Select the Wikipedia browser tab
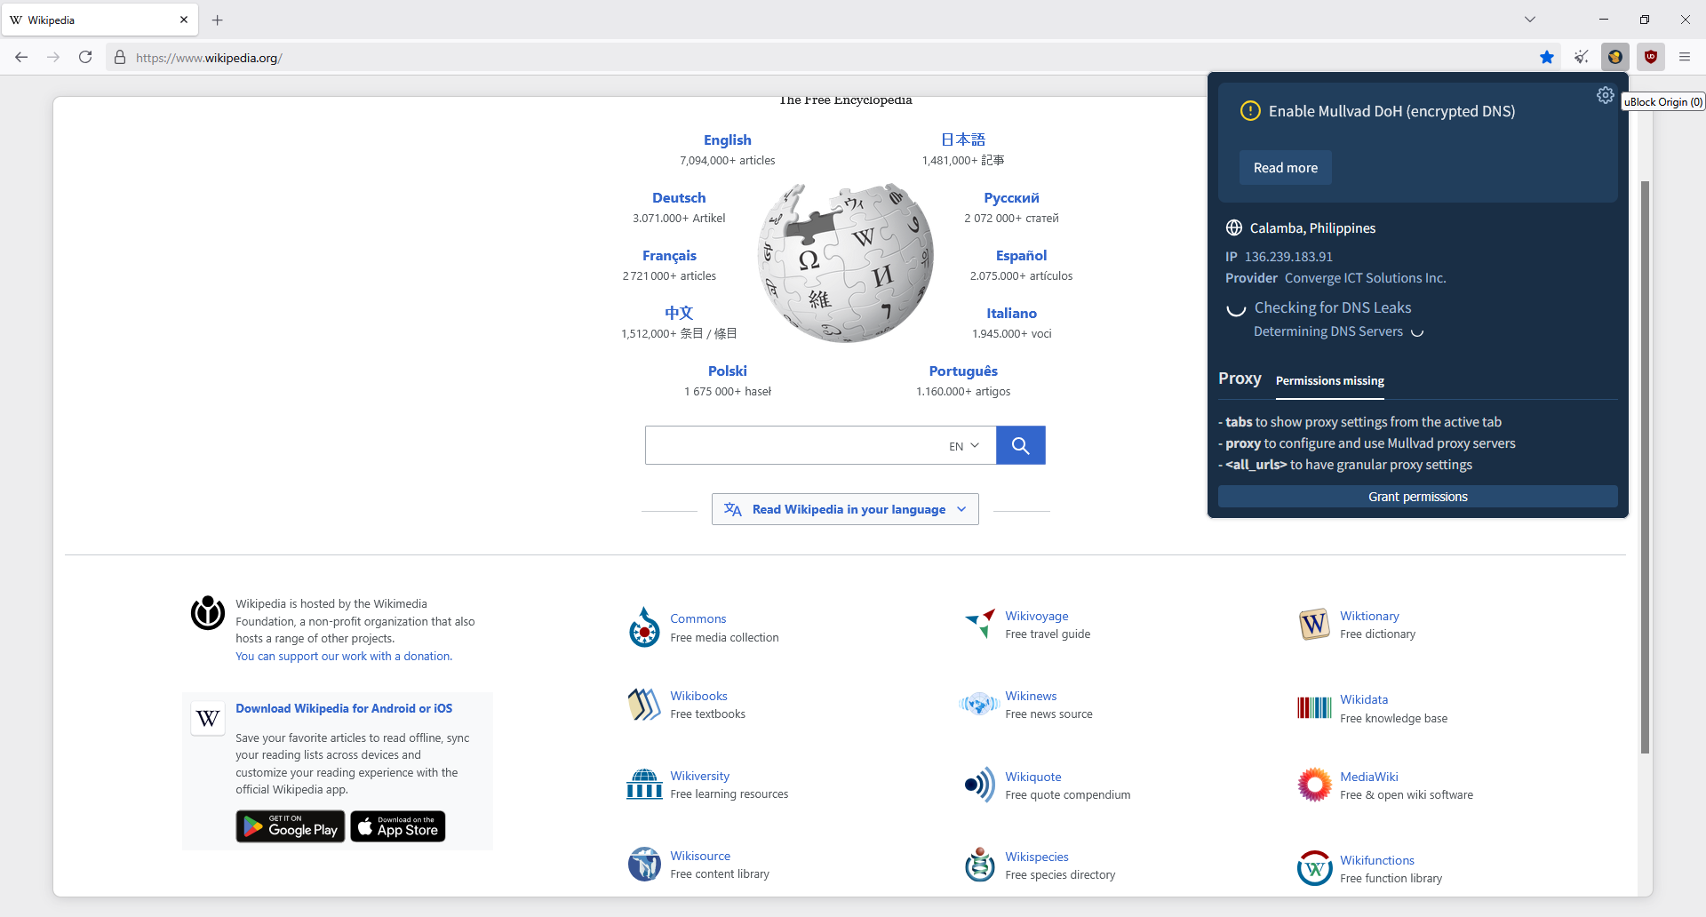 pos(100,20)
